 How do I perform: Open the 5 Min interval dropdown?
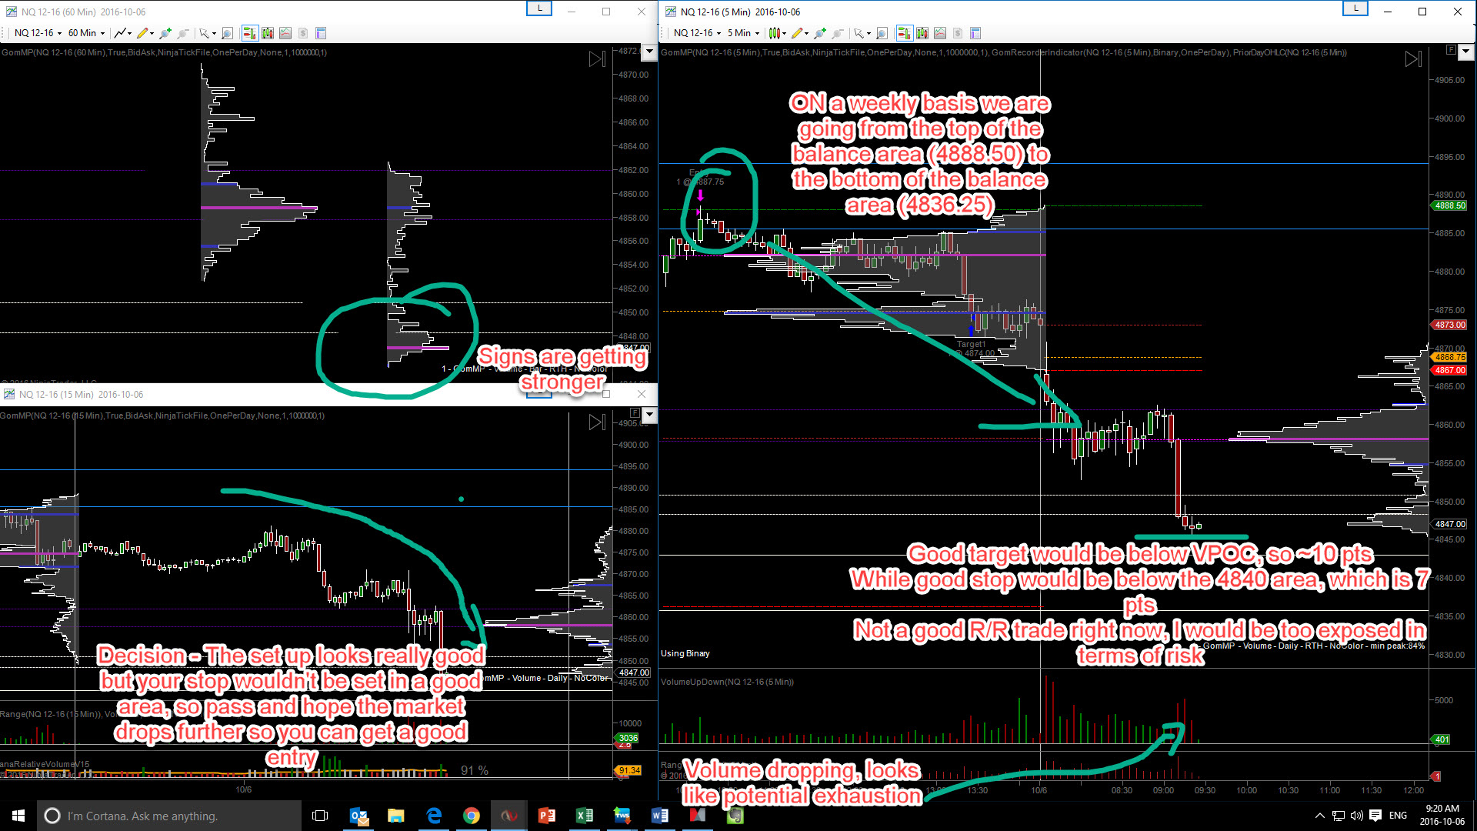click(743, 33)
